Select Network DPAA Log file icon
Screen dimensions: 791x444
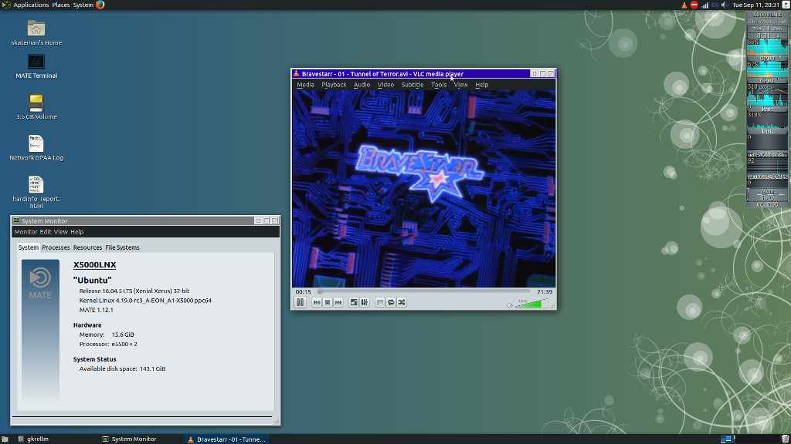[36, 148]
